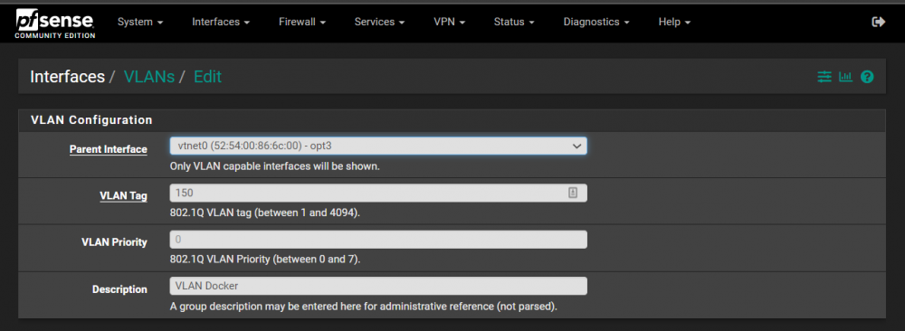
Task: Open the Status menu
Action: point(514,22)
